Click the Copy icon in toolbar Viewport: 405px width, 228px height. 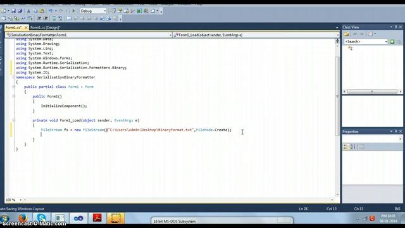35,11
